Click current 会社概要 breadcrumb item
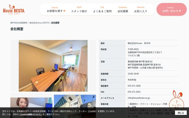This screenshot has height=118, width=189. [x=55, y=23]
